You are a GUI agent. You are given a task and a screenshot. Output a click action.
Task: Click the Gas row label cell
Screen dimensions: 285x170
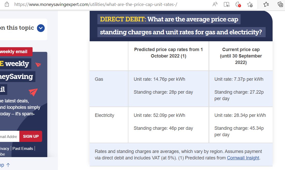click(x=109, y=89)
